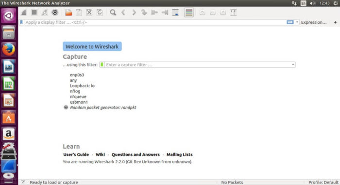Save this capture file

(x=79, y=13)
